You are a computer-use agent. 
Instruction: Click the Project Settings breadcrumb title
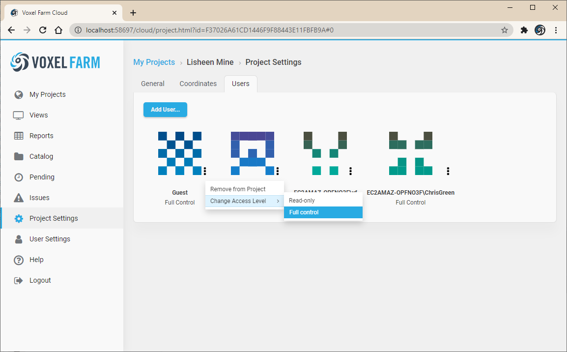[273, 62]
